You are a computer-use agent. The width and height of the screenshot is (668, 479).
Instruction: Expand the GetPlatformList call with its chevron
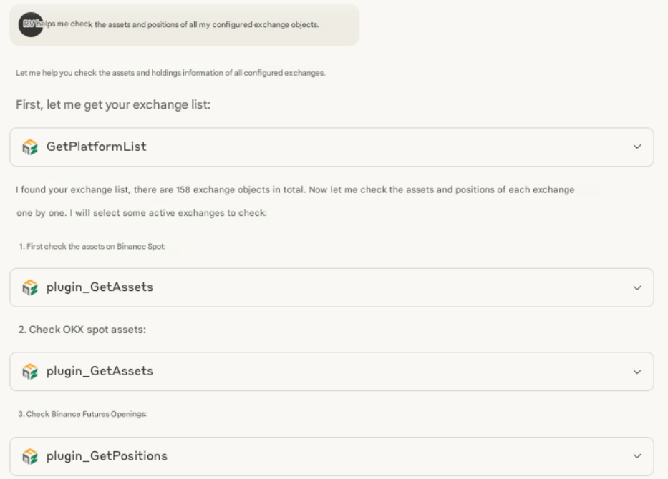coord(636,147)
